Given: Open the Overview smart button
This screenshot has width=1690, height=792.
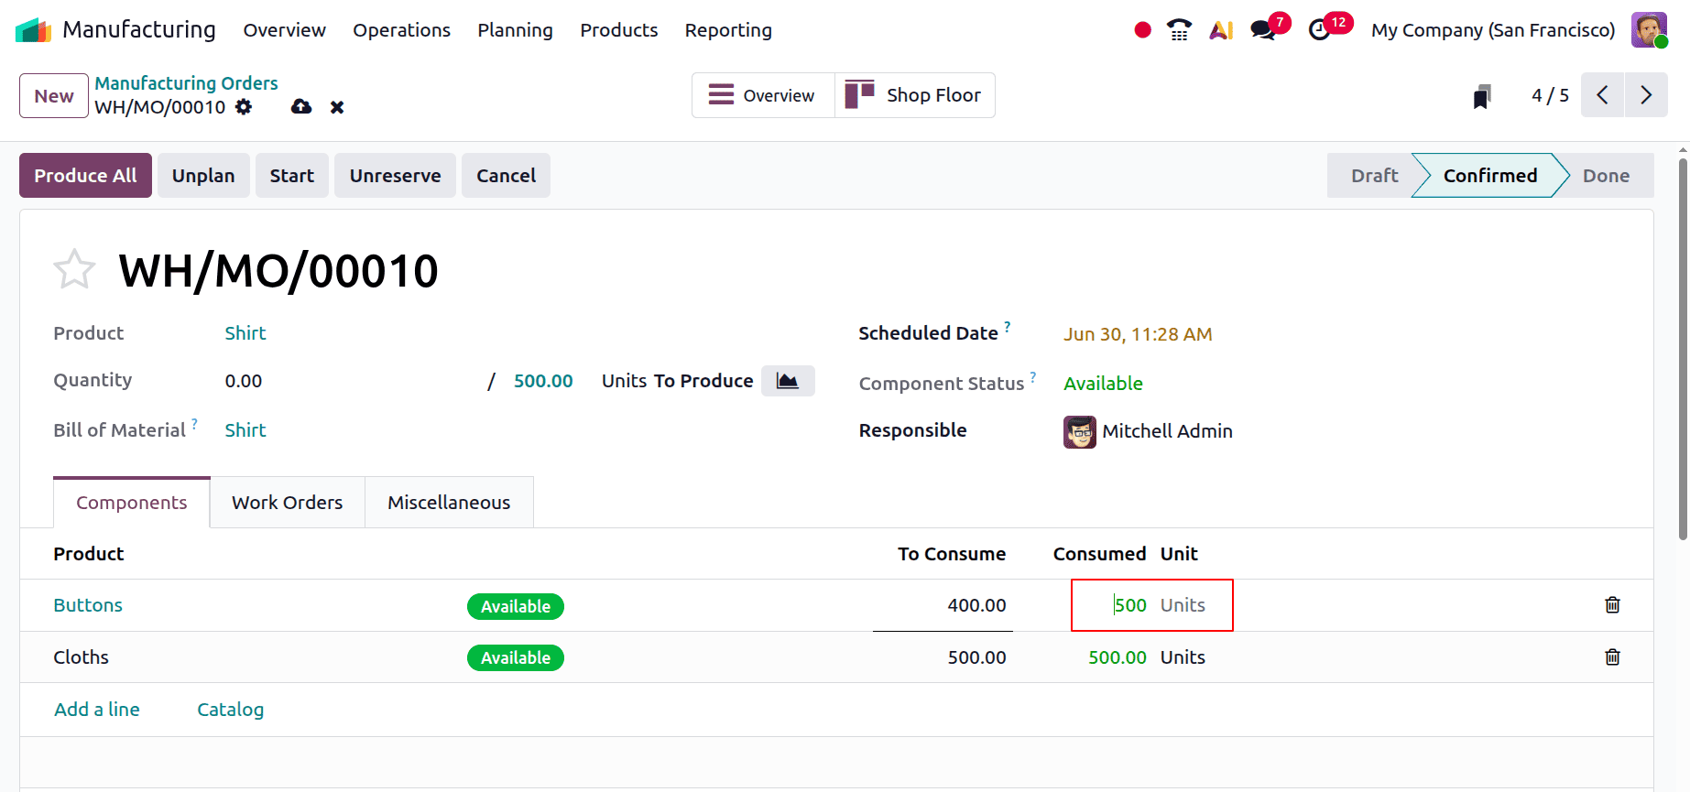Looking at the screenshot, I should tap(763, 95).
